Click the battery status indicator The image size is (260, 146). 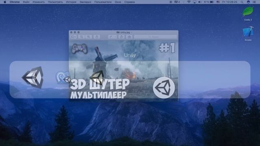point(209,2)
